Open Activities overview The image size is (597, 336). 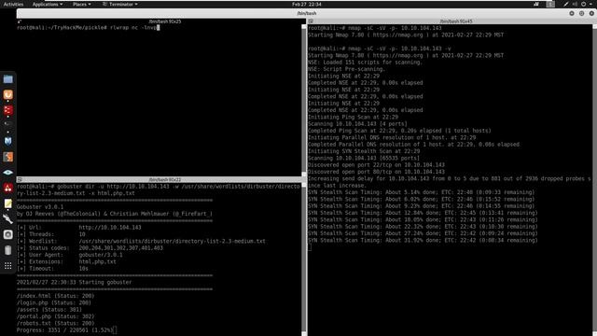[13, 4]
